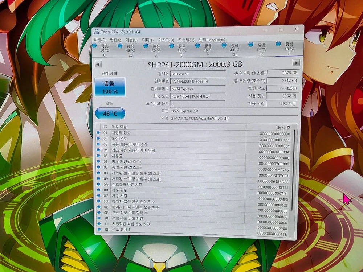Click the 원시 값 column header

click(269, 127)
